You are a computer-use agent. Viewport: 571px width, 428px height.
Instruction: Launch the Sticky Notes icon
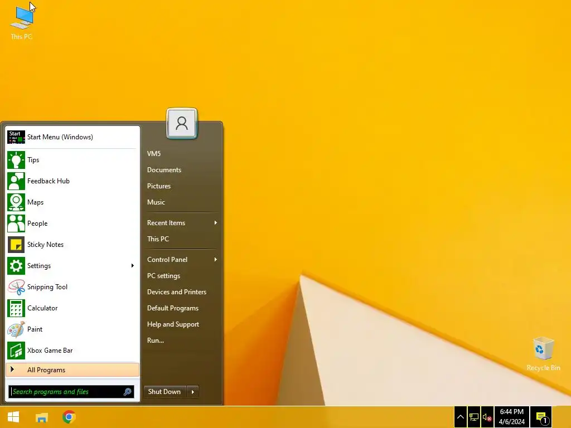click(16, 245)
